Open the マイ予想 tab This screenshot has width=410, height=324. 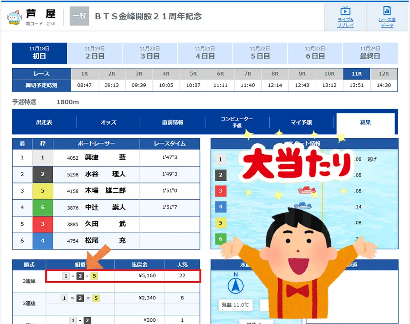(x=301, y=122)
